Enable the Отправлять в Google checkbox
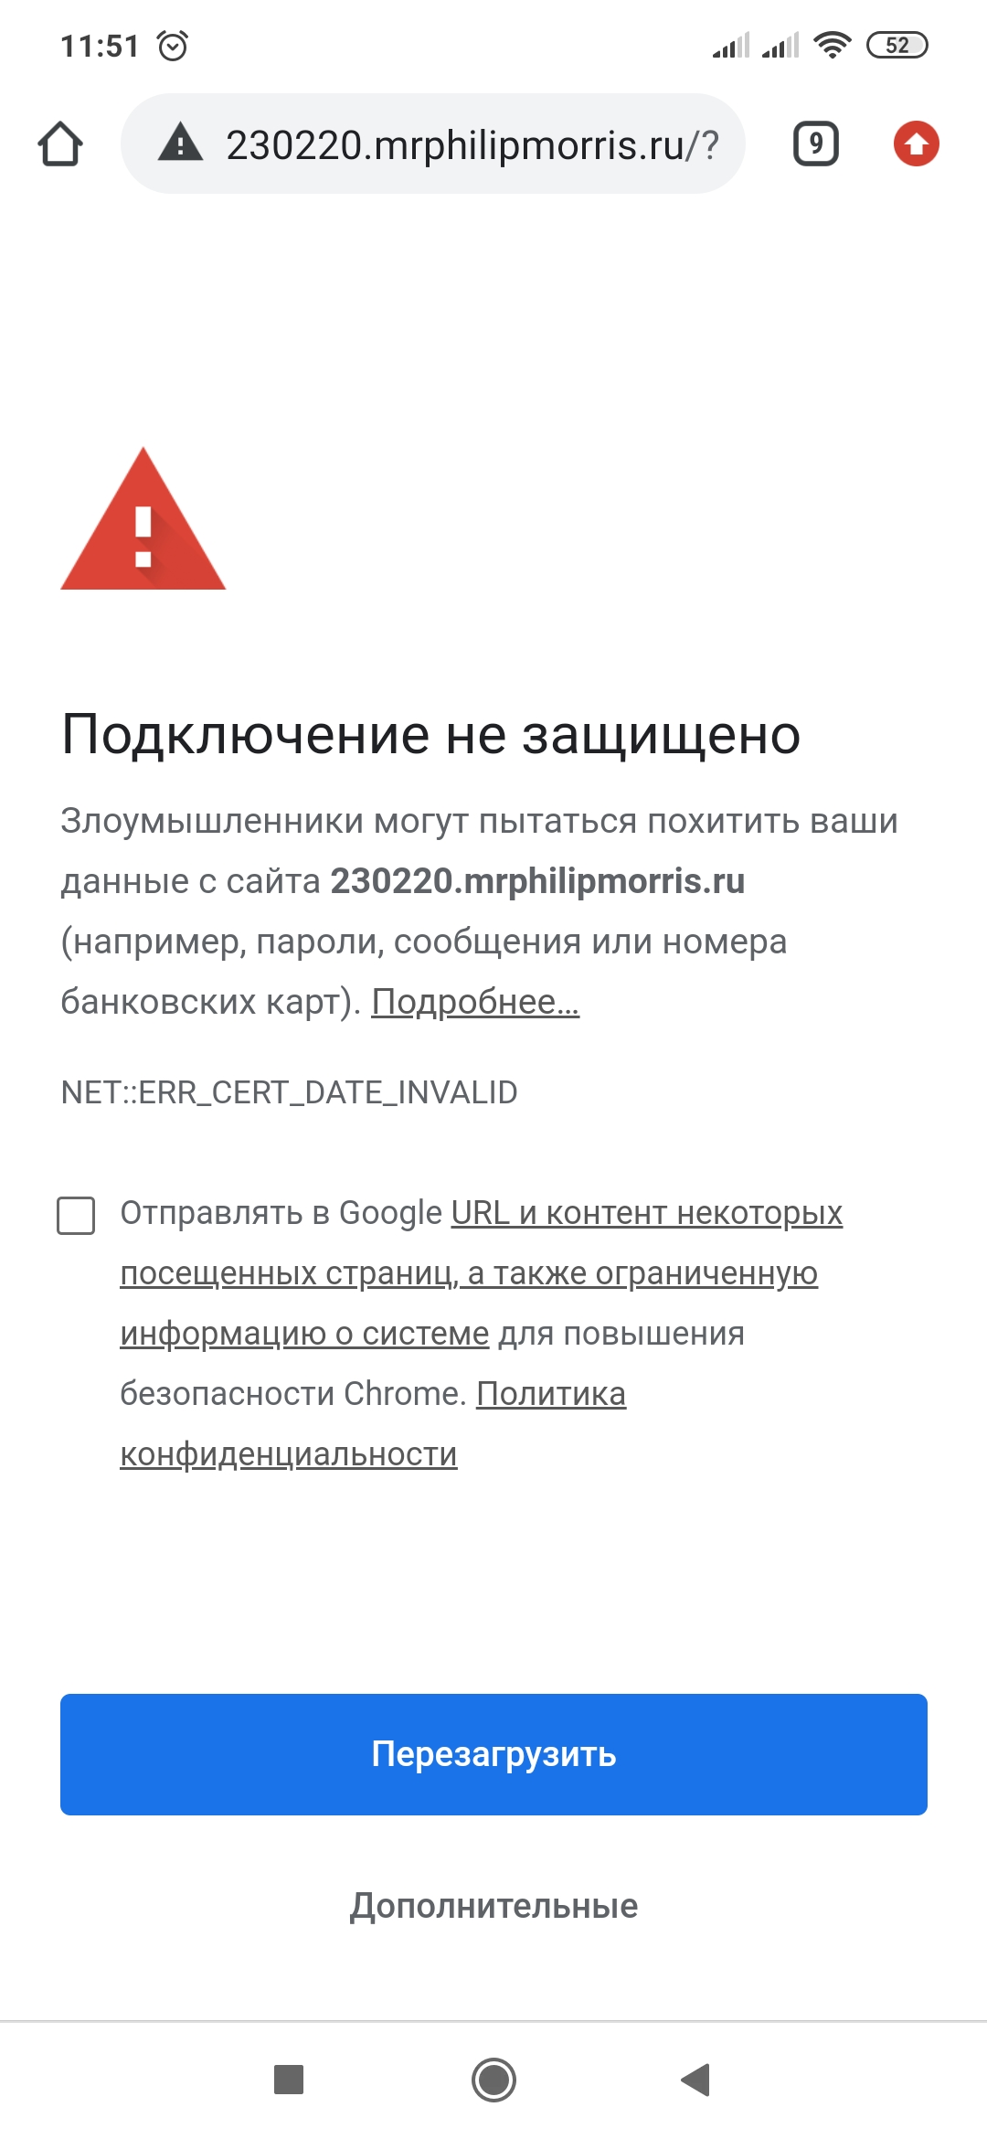This screenshot has height=2139, width=987. click(x=76, y=1215)
